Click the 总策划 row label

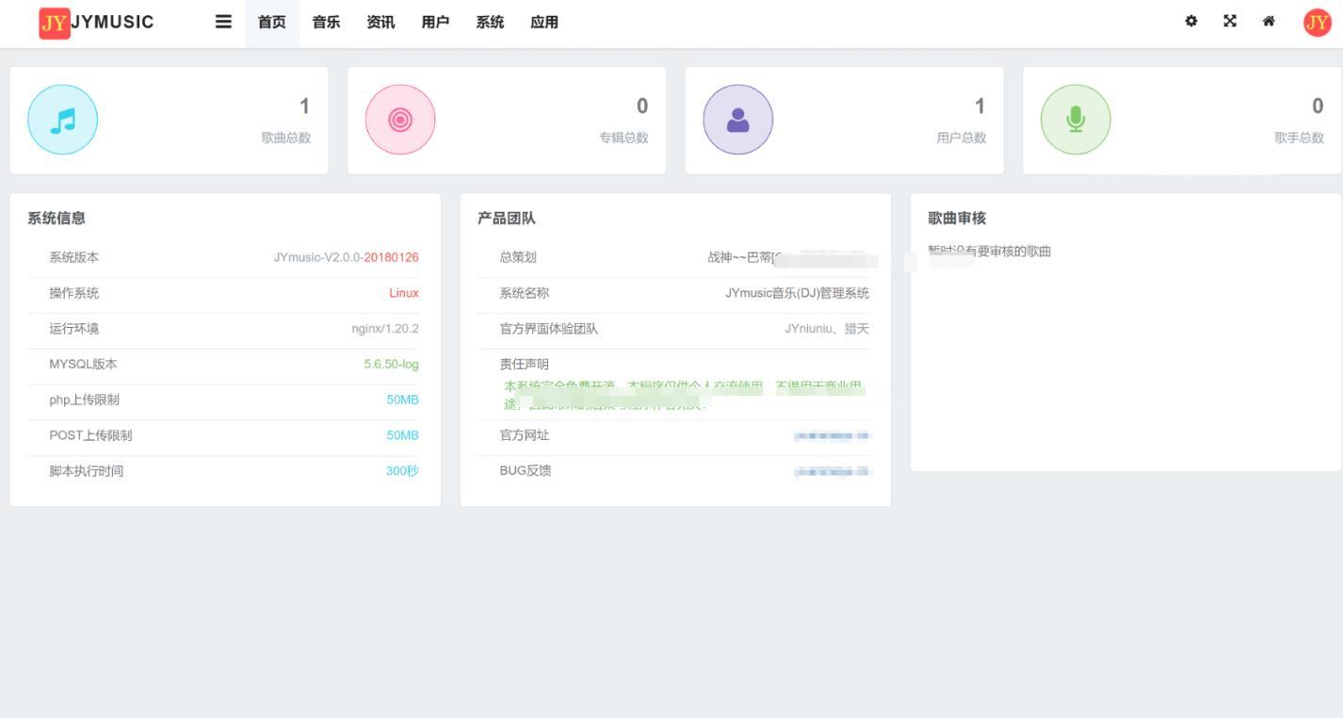tap(518, 257)
